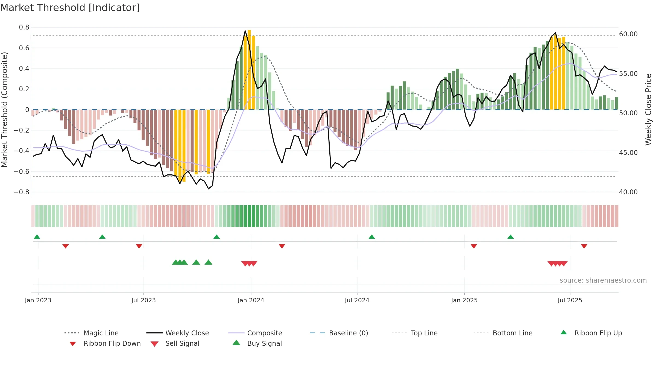Click the Jul 2023 x-axis label
Image resolution: width=656 pixels, height=369 pixels.
tap(143, 300)
